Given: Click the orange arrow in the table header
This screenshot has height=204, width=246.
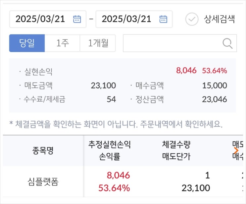Looking at the screenshot, I should click(x=236, y=150).
